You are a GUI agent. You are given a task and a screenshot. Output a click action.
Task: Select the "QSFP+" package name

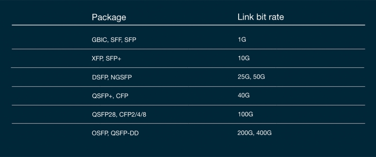pyautogui.click(x=102, y=96)
